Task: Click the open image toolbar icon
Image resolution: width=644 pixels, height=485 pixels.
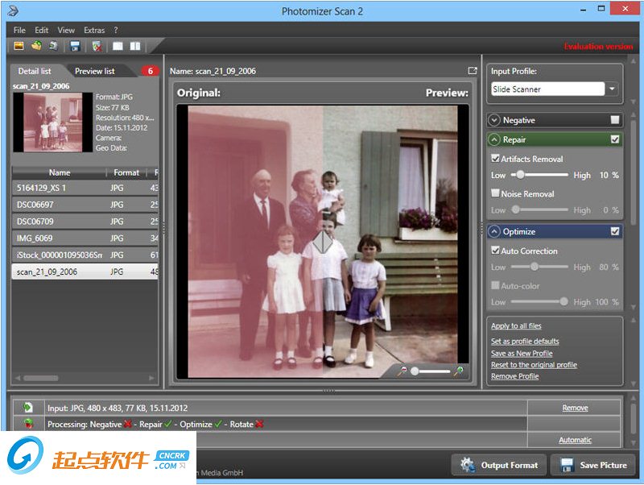Action: tap(19, 46)
